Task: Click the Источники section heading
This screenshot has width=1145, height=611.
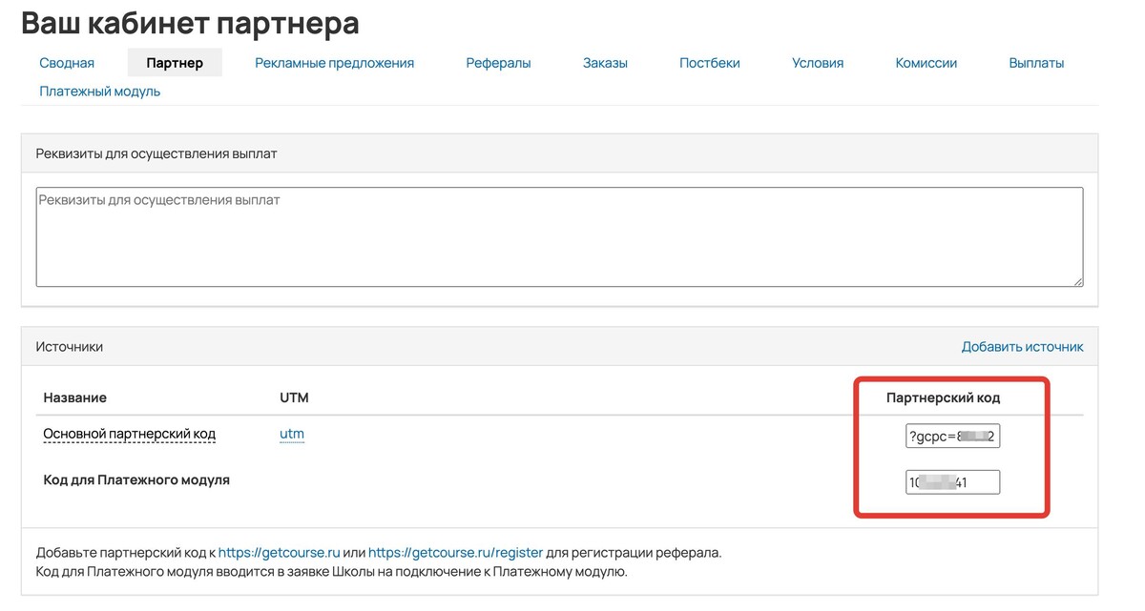Action: 70,347
